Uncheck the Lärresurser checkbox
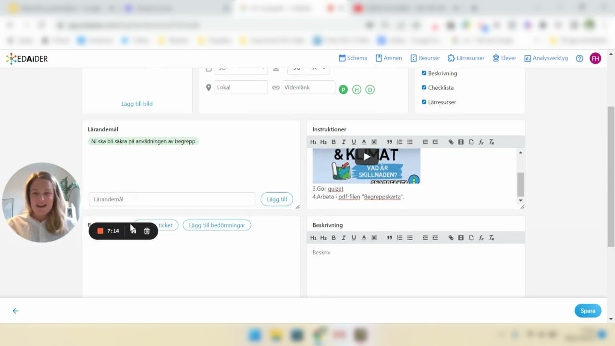 424,102
